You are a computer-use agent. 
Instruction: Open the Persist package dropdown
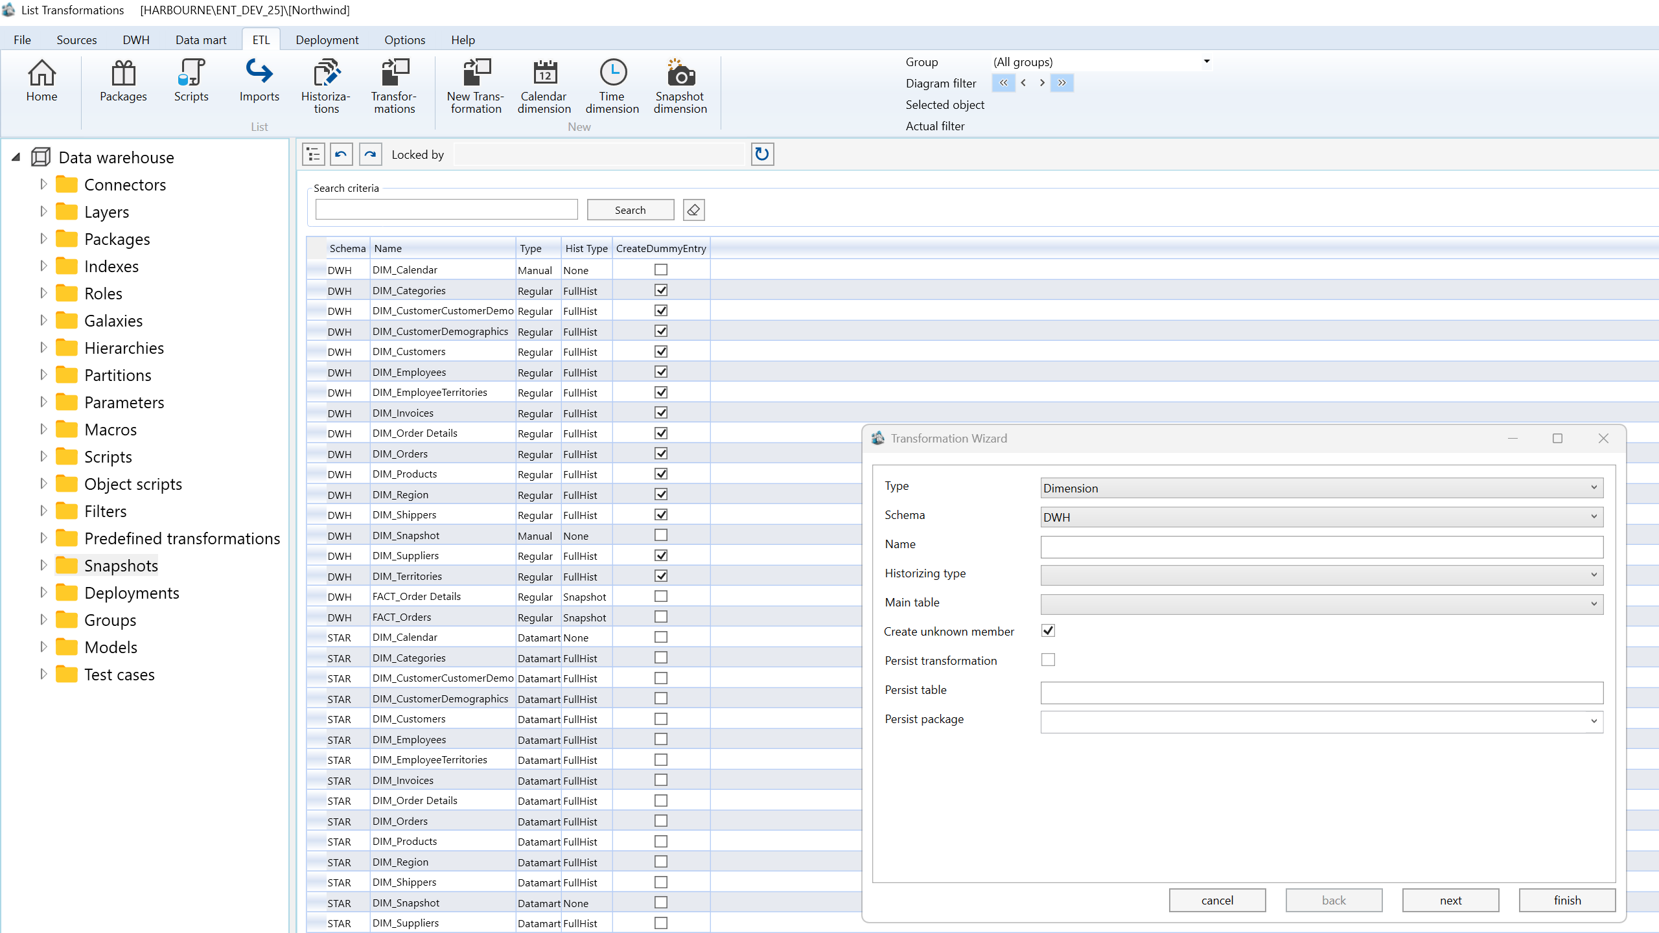coord(1322,722)
